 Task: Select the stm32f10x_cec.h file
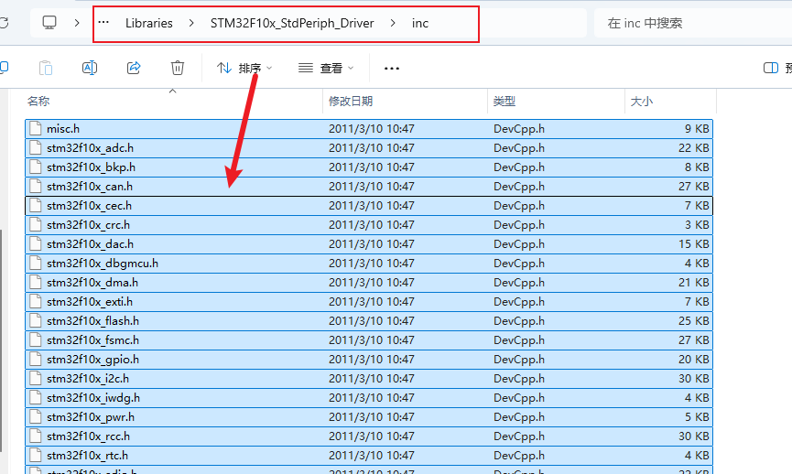tap(369, 206)
